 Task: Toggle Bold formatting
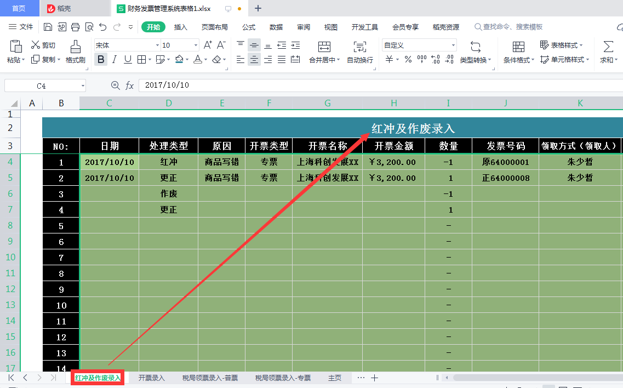click(101, 60)
